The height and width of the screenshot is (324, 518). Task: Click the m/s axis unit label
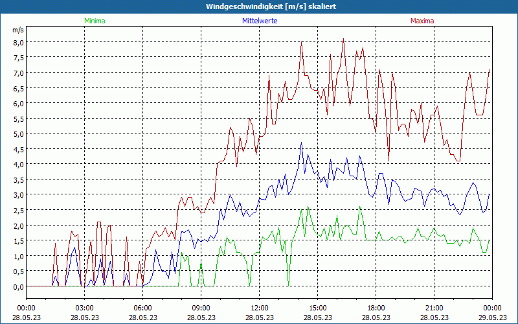(x=18, y=30)
